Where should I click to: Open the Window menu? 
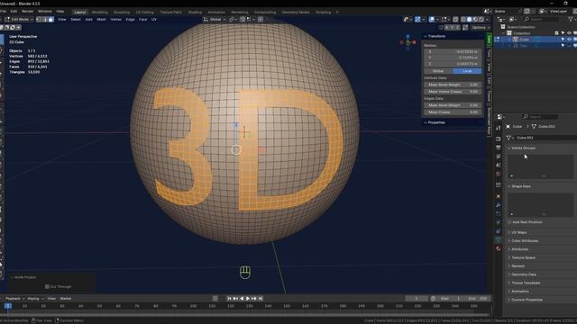click(x=45, y=12)
